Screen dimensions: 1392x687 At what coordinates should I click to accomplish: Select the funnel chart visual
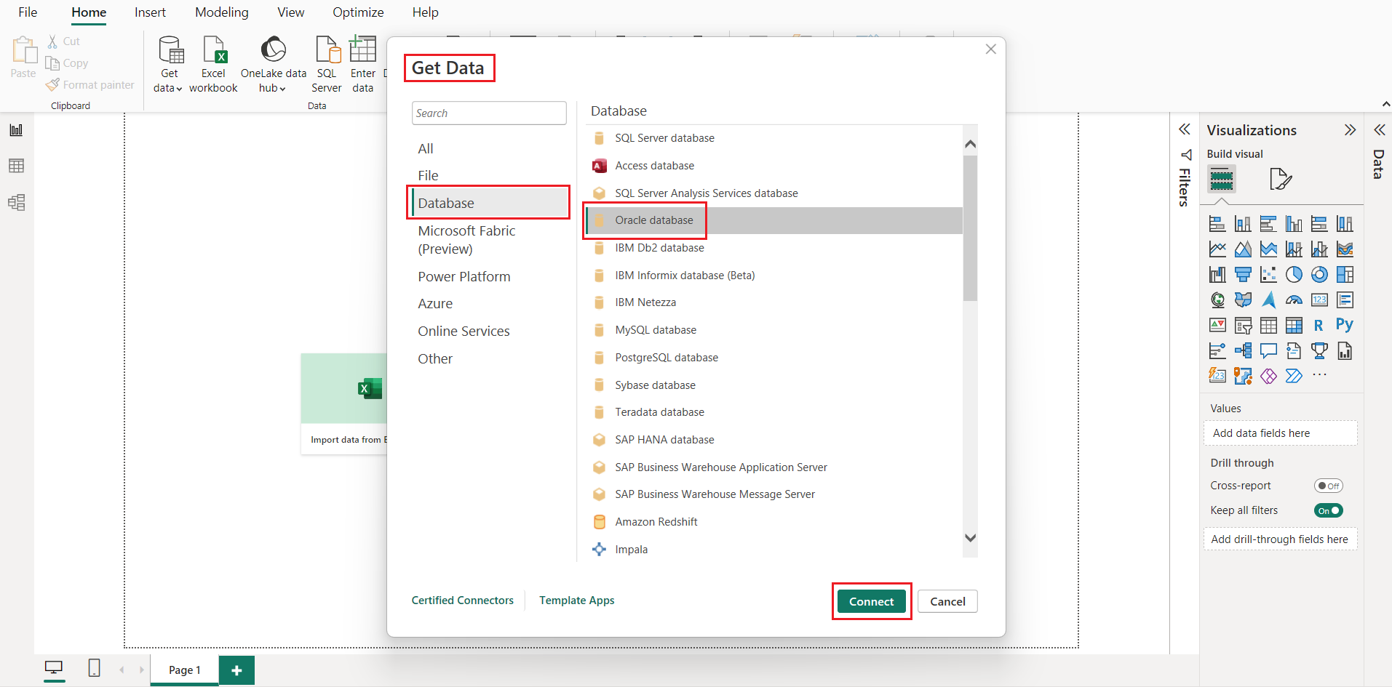tap(1243, 275)
